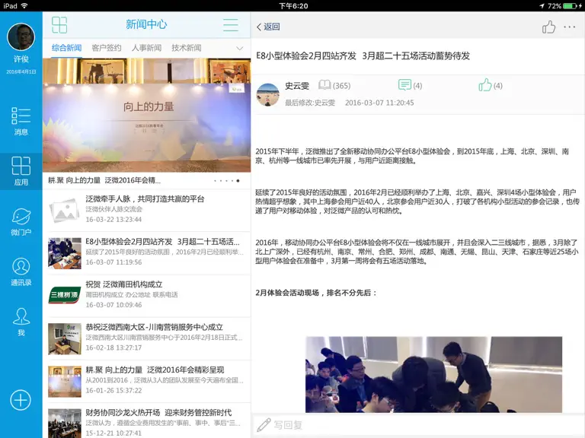Screen dimensions: 585x438
Task: Open the 通讯录 contacts icon
Action: pos(21,271)
